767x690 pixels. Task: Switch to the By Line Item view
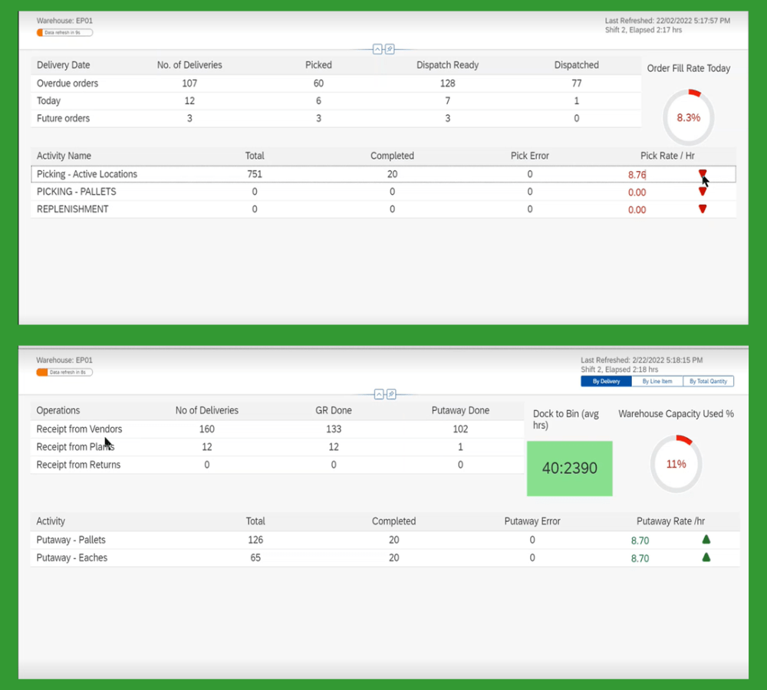point(657,381)
